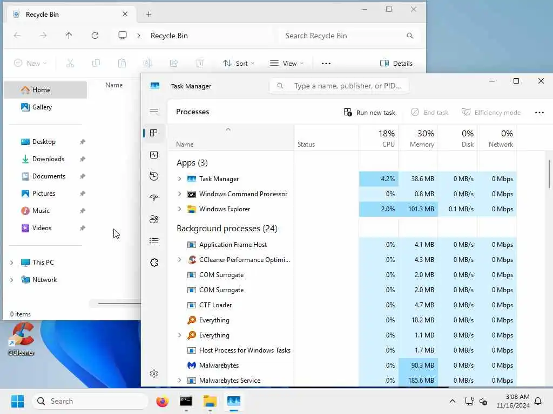Screen dimensions: 553x414
Task: Click End task button
Action: (429, 113)
